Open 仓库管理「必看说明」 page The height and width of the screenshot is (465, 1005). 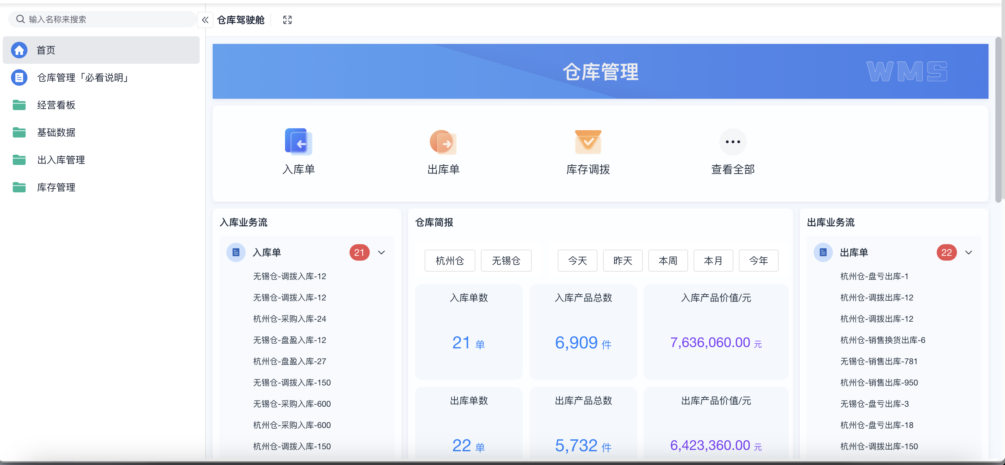click(101, 77)
